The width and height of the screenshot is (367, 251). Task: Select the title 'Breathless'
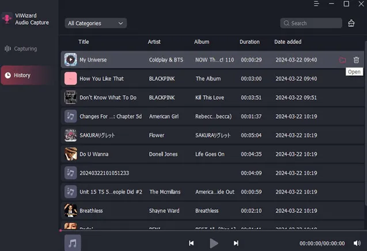pyautogui.click(x=91, y=211)
